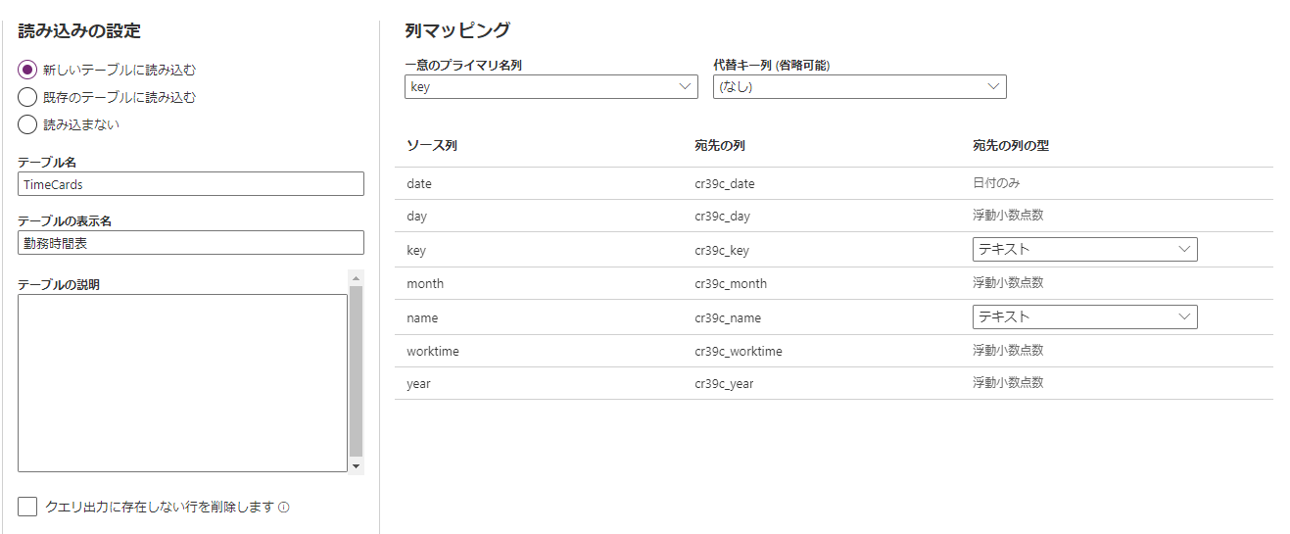Click the ソース列 column header
The image size is (1290, 534).
click(x=432, y=146)
